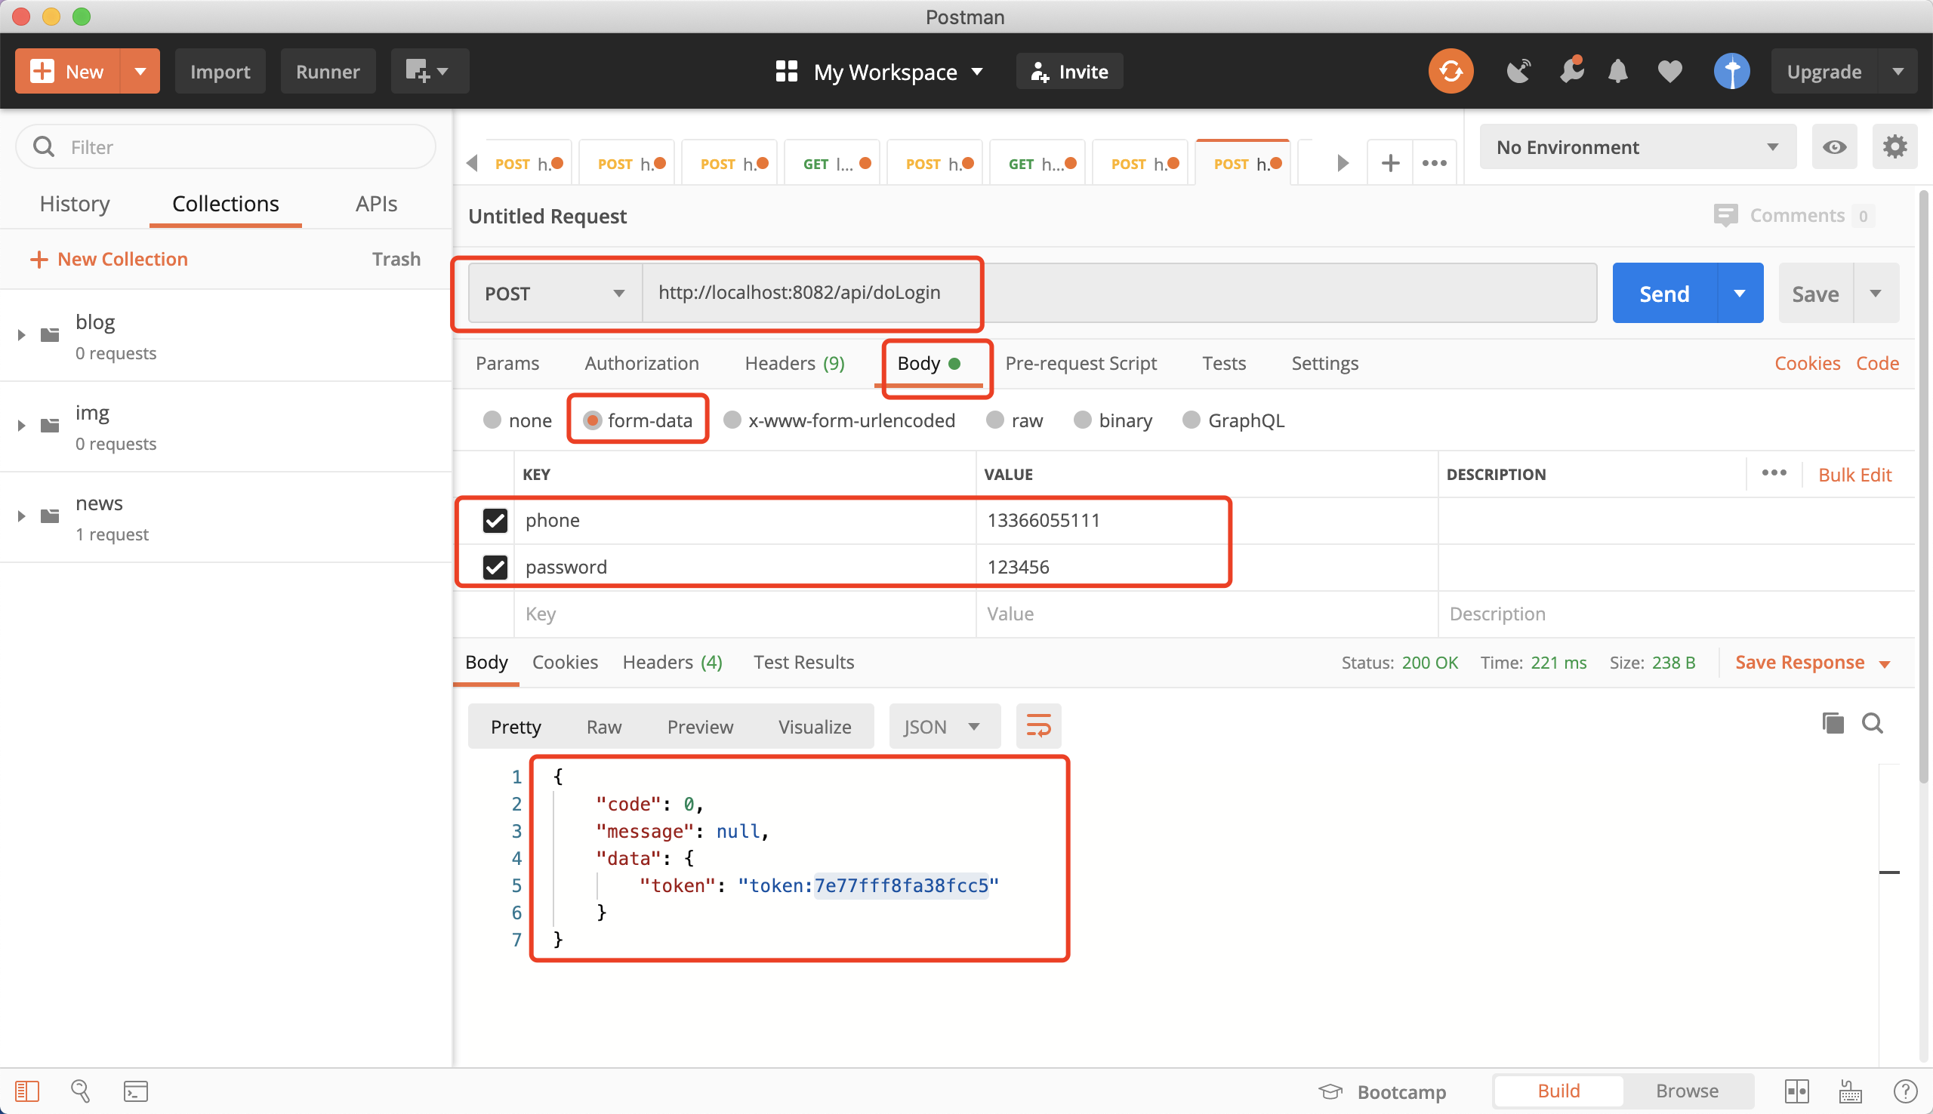Switch to the History tab
The image size is (1933, 1114).
pyautogui.click(x=74, y=204)
